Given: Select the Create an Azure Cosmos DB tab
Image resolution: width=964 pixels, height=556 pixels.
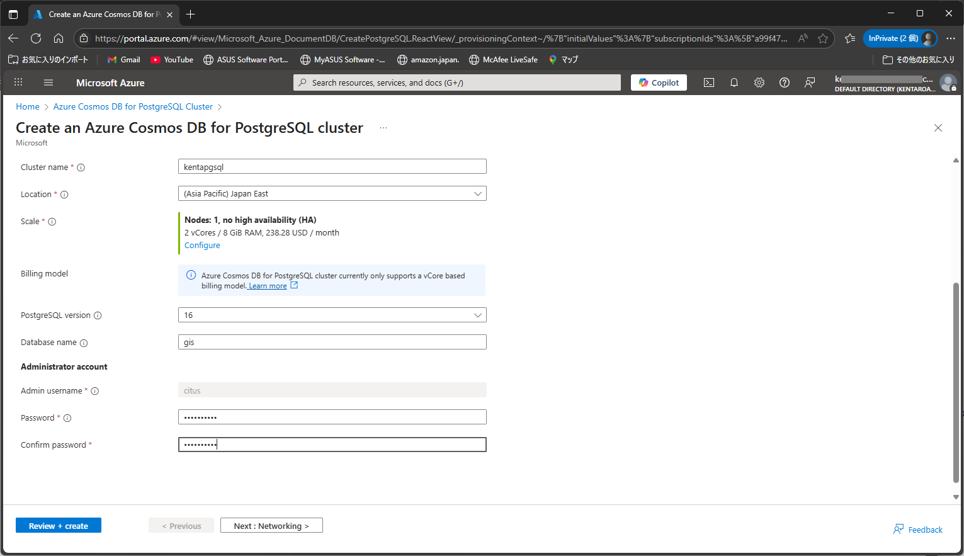Looking at the screenshot, I should (x=103, y=14).
